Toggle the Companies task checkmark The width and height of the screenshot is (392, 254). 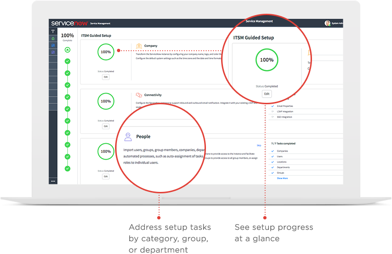[273, 151]
